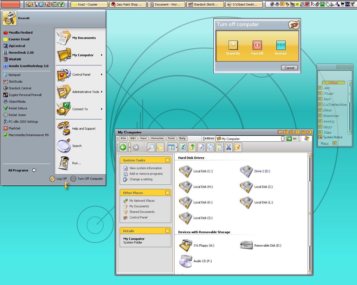357x285 pixels.
Task: Select CutTheRedWire in the contact list
Action: pos(335,105)
